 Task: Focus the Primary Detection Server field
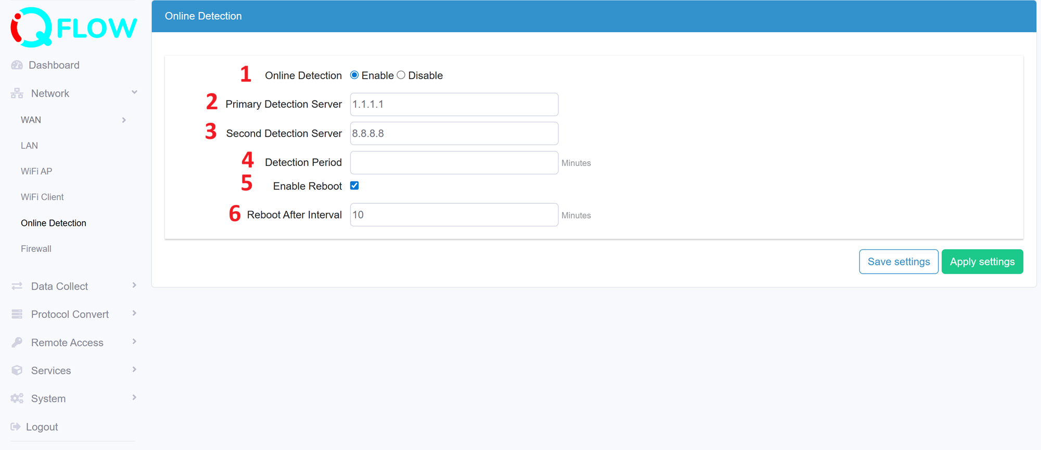coord(454,104)
